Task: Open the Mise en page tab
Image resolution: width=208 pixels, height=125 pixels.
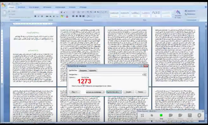Action: (x=34, y=7)
